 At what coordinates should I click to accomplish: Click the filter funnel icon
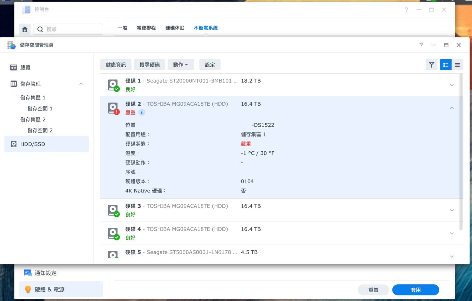coord(431,65)
